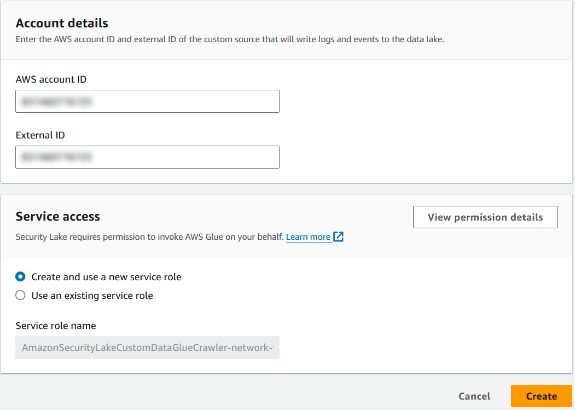
Task: Open View permission details
Action: click(485, 217)
